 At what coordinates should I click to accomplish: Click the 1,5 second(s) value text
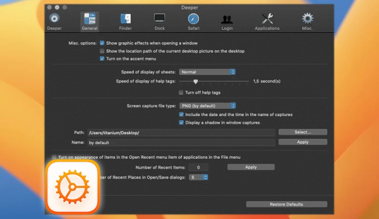point(267,81)
